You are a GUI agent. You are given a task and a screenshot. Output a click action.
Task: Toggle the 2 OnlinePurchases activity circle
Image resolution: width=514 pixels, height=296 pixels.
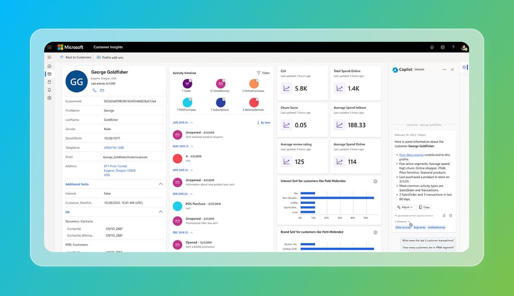pos(253,84)
